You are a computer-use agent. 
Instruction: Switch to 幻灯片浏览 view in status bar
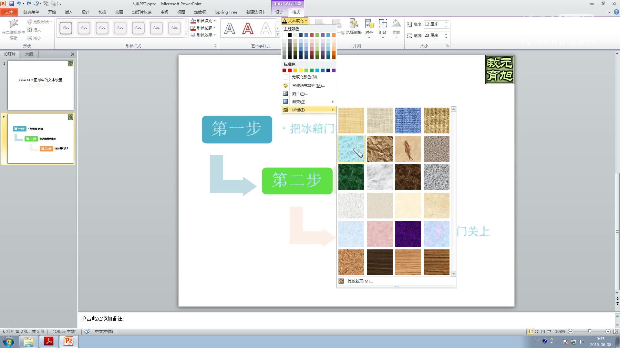click(x=537, y=331)
